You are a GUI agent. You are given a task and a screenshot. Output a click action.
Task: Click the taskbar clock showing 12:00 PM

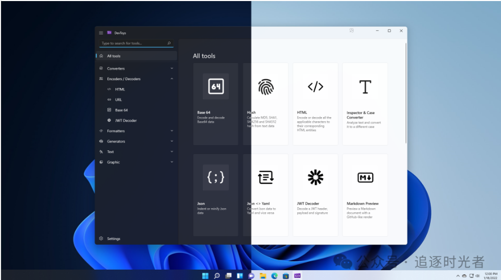coord(491,276)
